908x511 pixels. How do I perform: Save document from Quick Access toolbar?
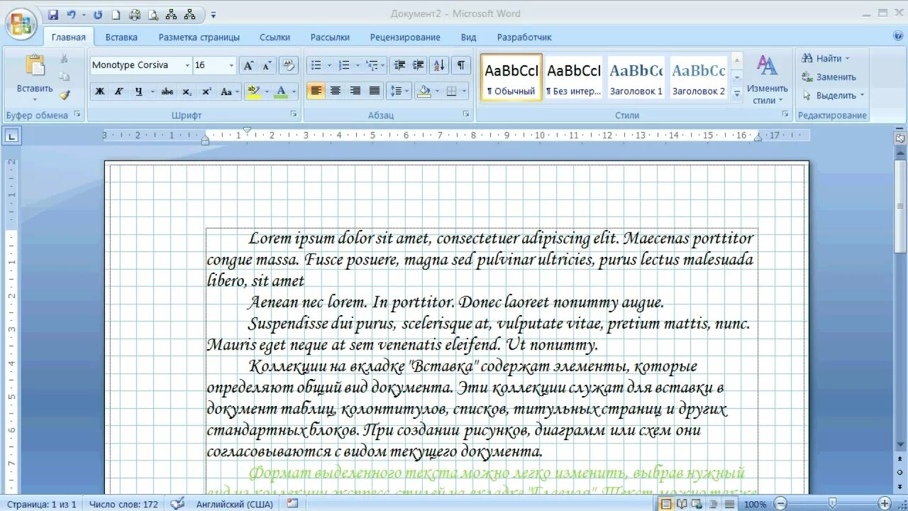53,14
